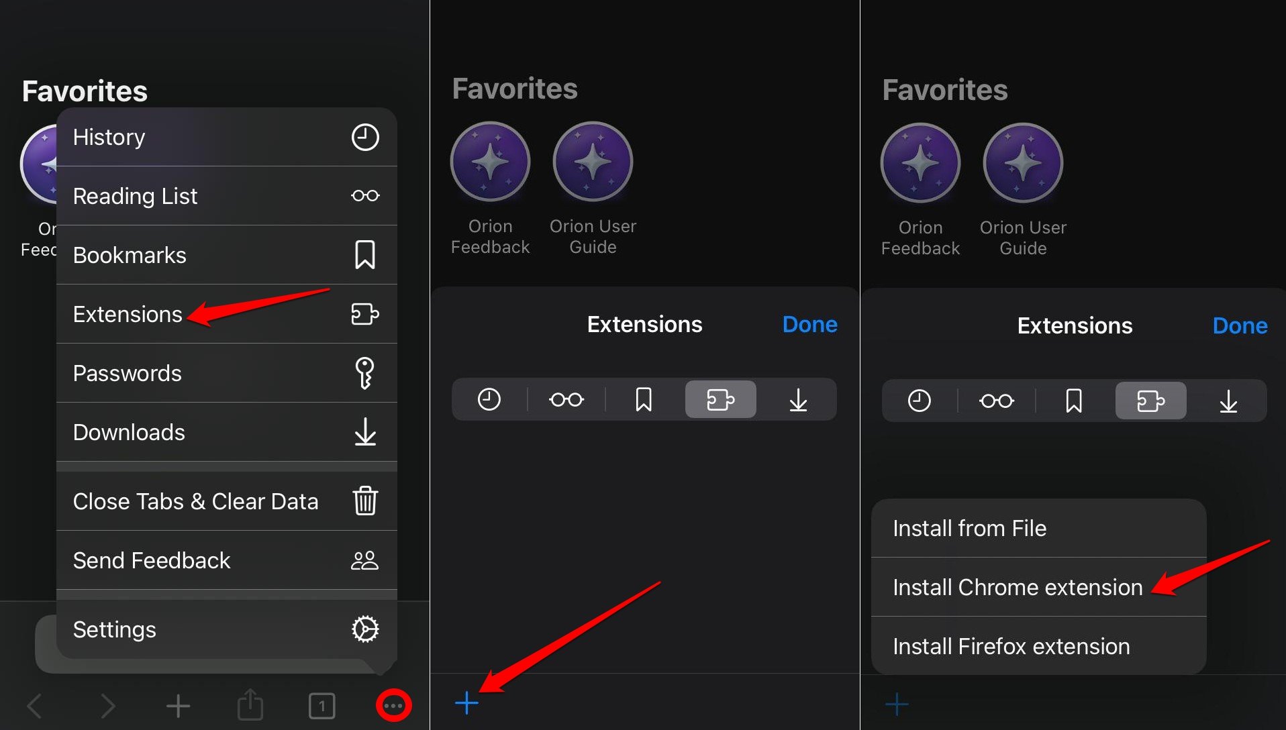Tap the History clock icon in menu
Viewport: 1286px width, 730px height.
(x=365, y=137)
